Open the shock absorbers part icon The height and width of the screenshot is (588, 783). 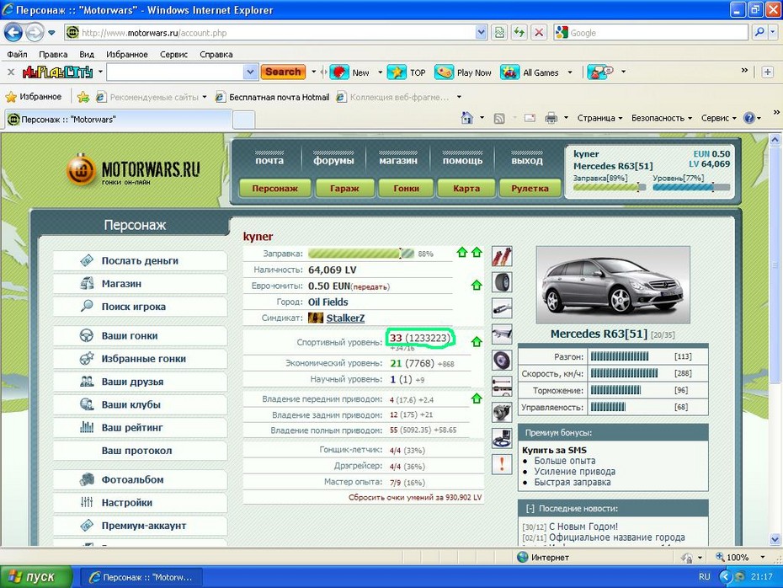click(x=502, y=256)
